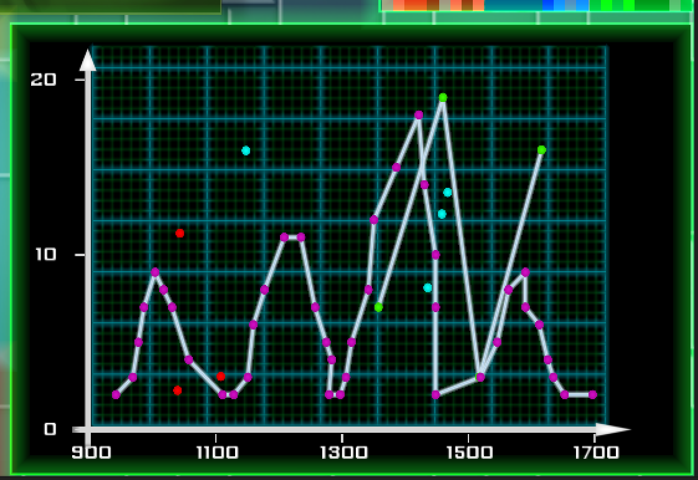Select the lowest red data point
This screenshot has width=698, height=480.
[177, 390]
